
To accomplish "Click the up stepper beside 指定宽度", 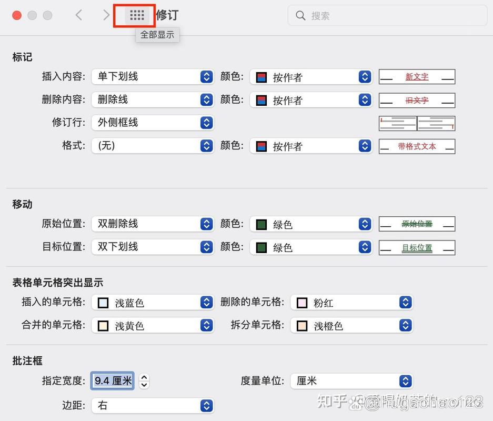I will [144, 377].
